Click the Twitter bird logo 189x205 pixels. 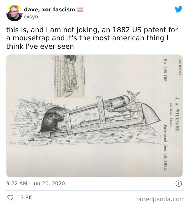click(x=178, y=9)
